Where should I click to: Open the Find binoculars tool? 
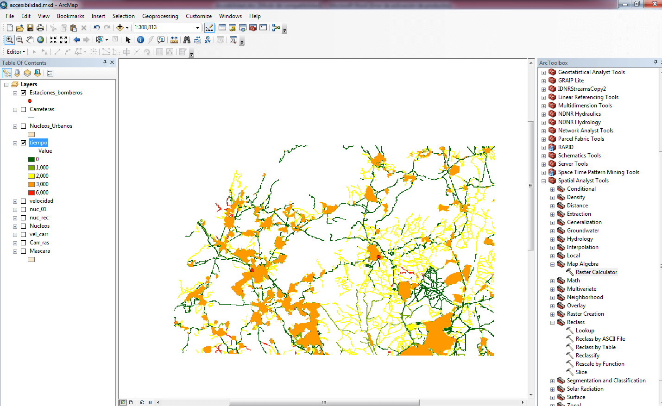(x=187, y=40)
